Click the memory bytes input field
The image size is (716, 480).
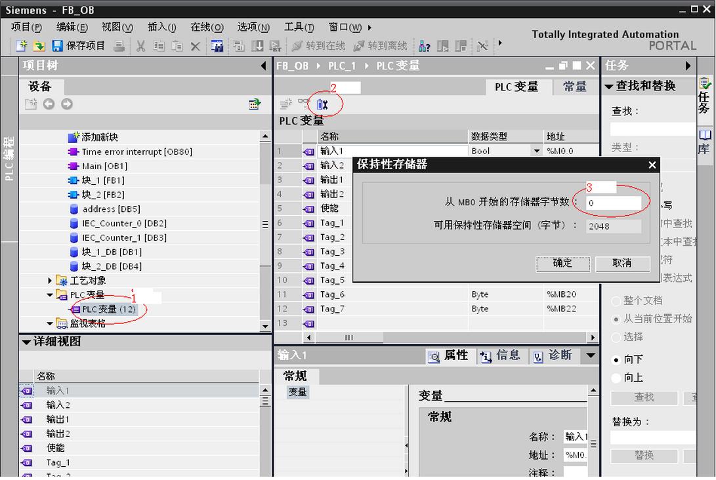(x=613, y=203)
